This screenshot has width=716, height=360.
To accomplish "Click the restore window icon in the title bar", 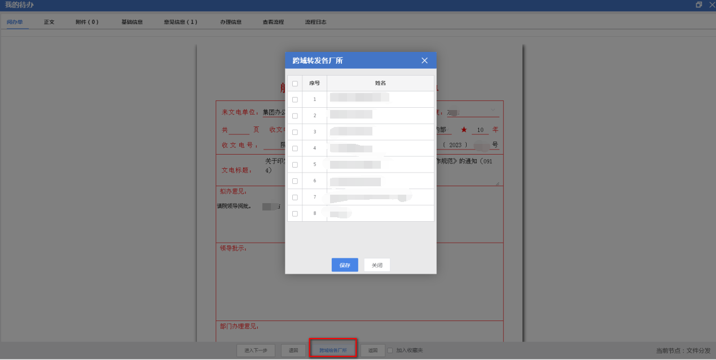I will point(699,5).
